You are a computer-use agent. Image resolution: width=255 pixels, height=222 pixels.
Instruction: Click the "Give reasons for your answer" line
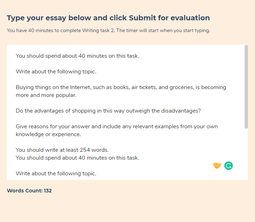116,127
